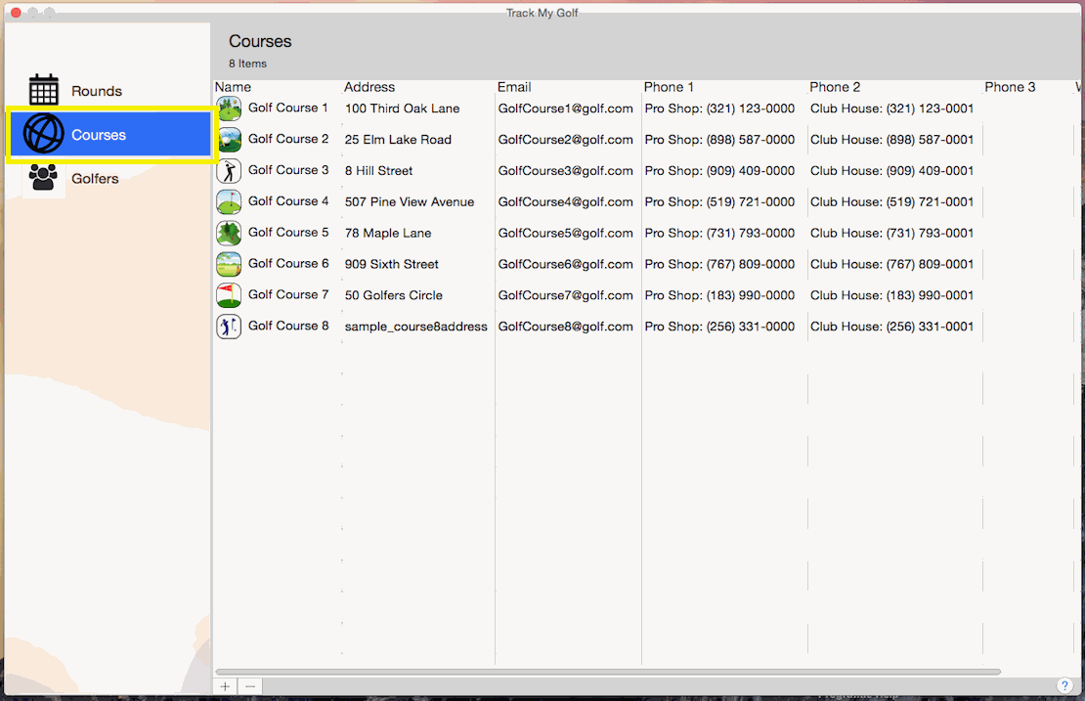Click Golf Course 3 golfer icon

pos(229,171)
